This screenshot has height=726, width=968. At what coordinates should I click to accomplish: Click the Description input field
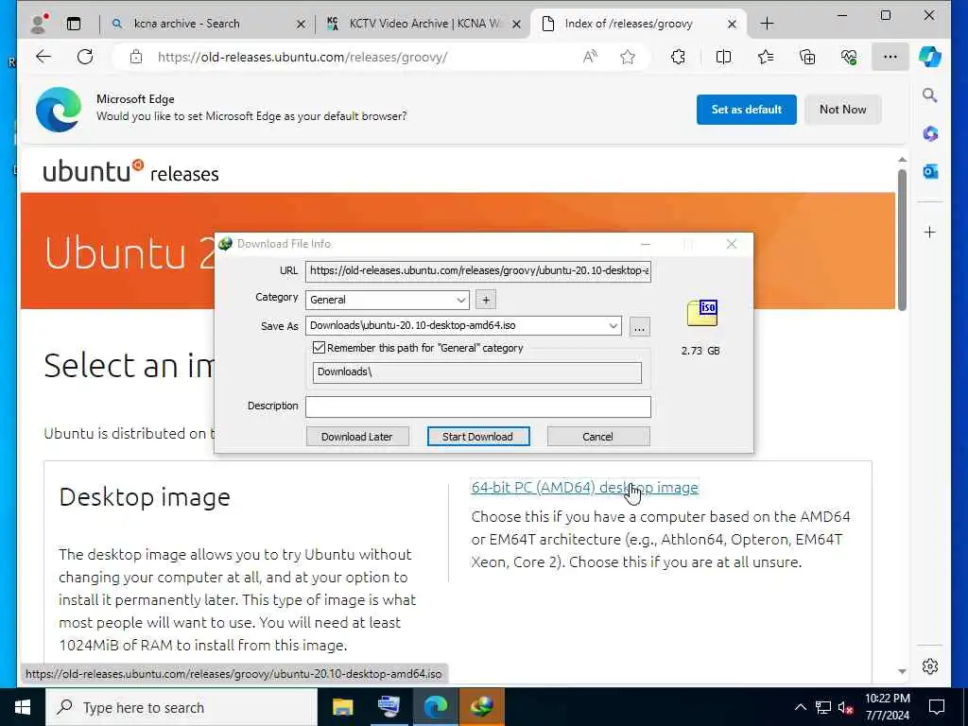tap(477, 406)
